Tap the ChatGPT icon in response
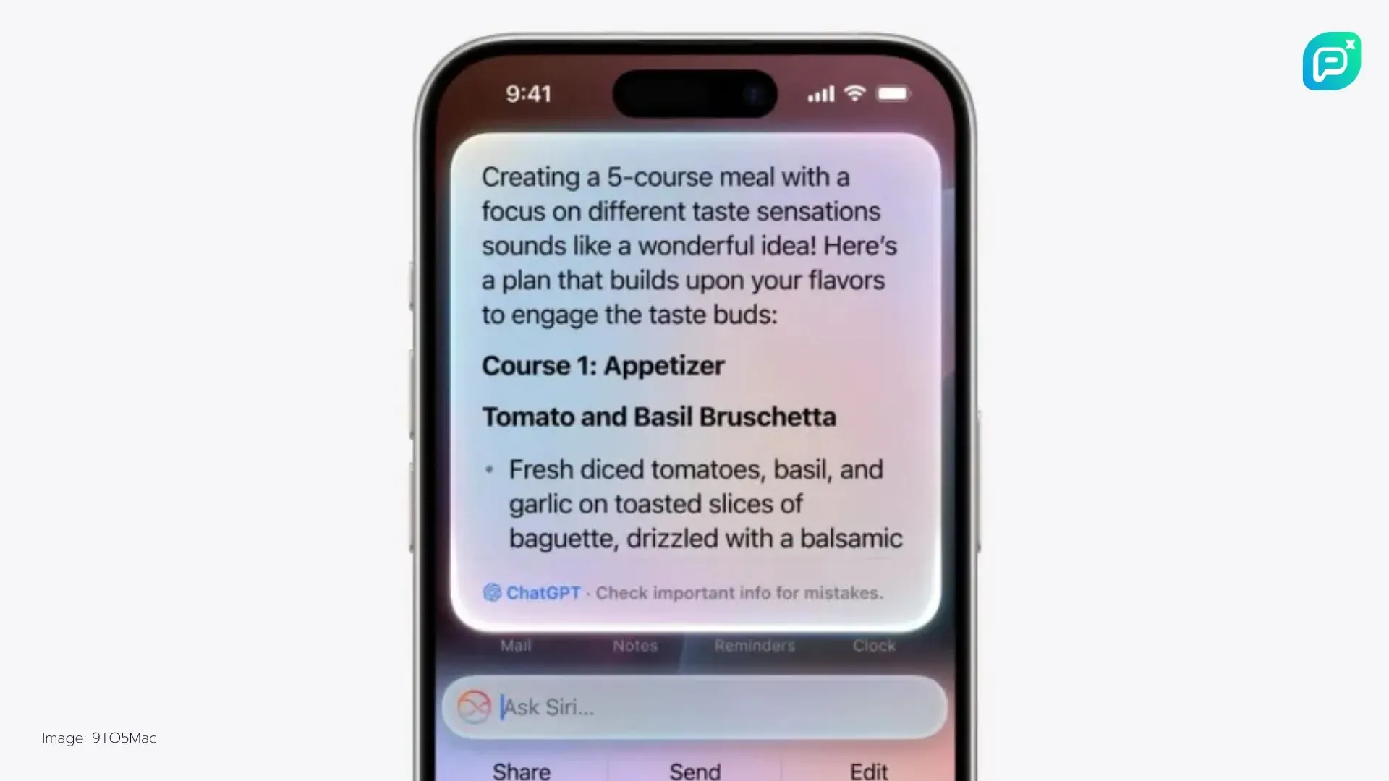Viewport: 1389px width, 781px height. click(x=490, y=592)
